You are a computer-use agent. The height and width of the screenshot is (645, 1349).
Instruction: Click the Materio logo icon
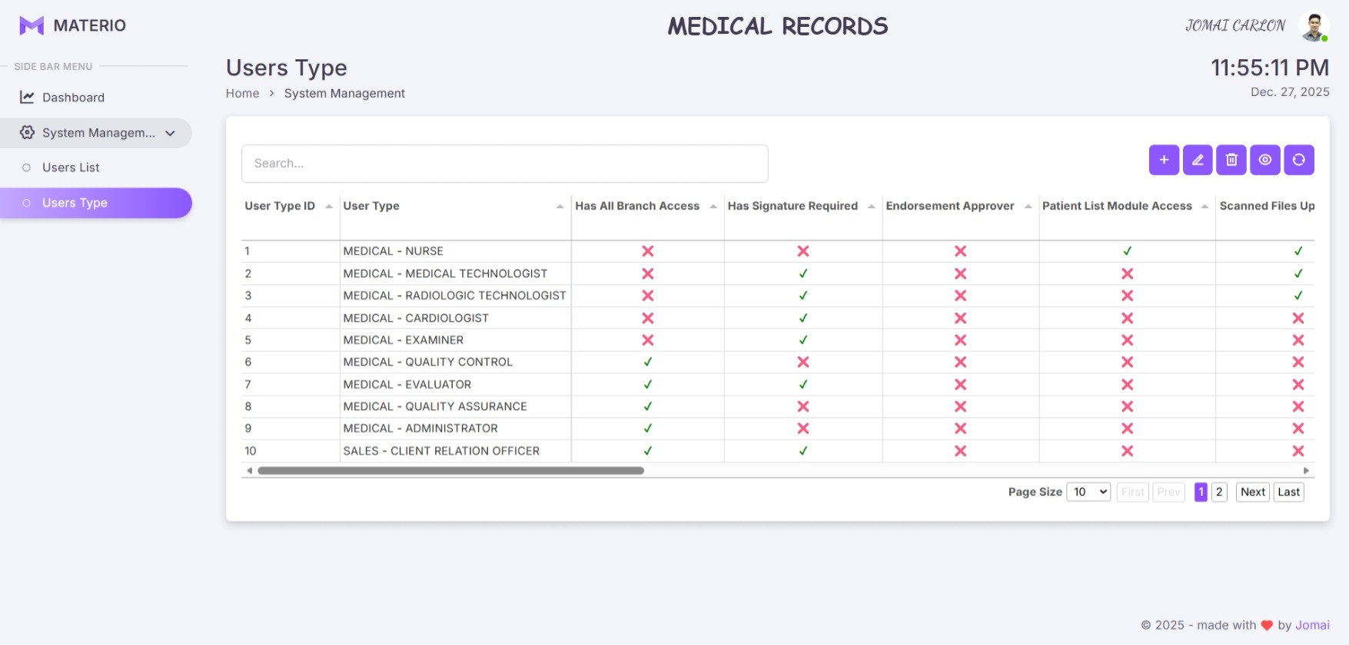click(32, 25)
